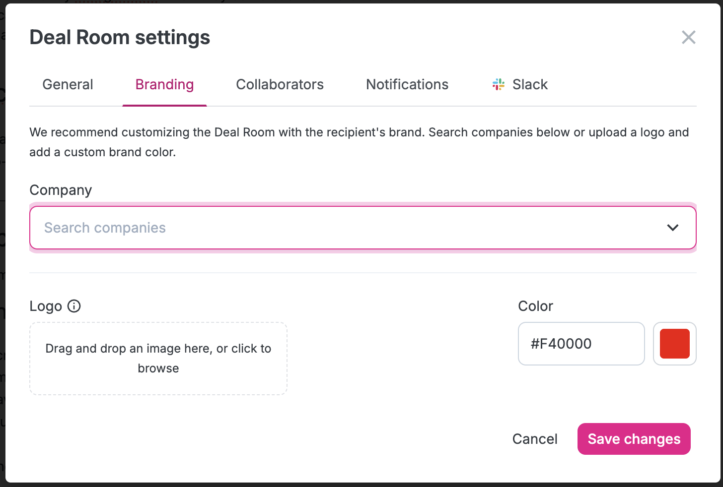723x487 pixels.
Task: Click the Logo label text
Action: pyautogui.click(x=46, y=306)
